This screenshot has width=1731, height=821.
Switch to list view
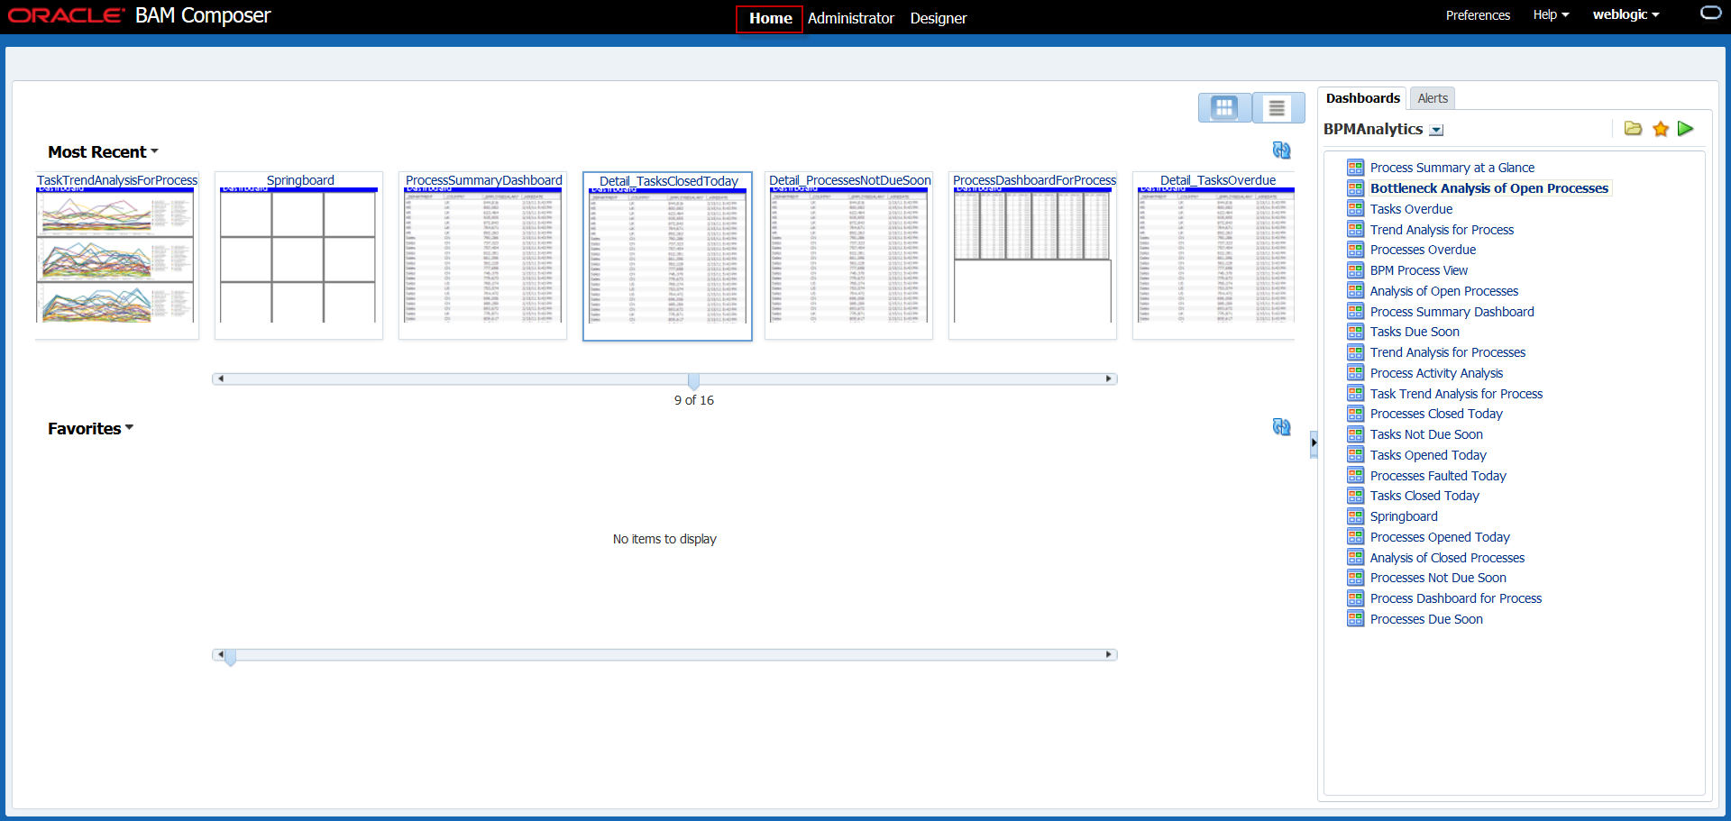point(1277,108)
